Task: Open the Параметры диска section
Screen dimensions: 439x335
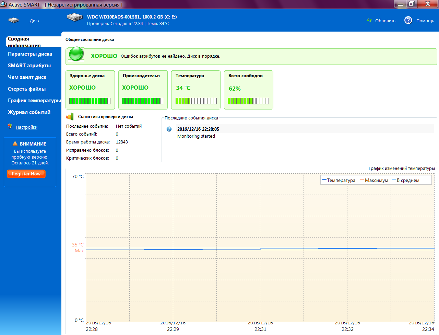Action: coord(30,54)
